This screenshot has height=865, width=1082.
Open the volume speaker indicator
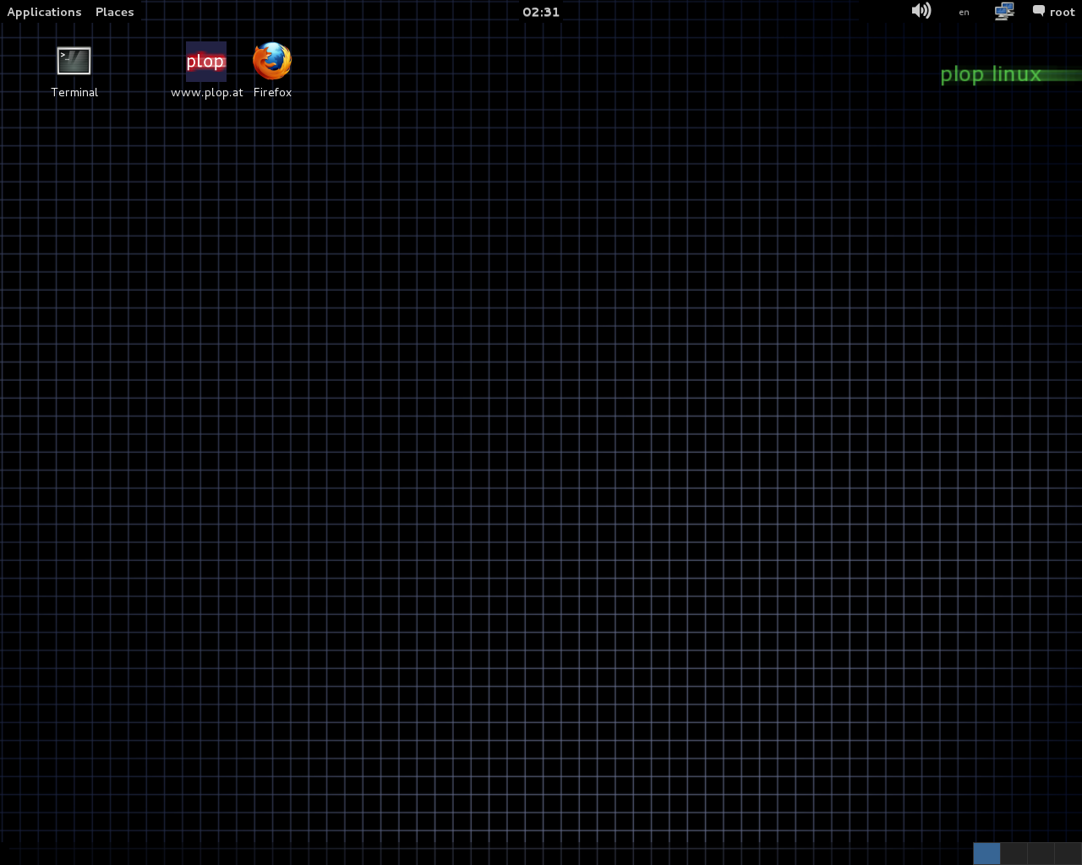921,11
